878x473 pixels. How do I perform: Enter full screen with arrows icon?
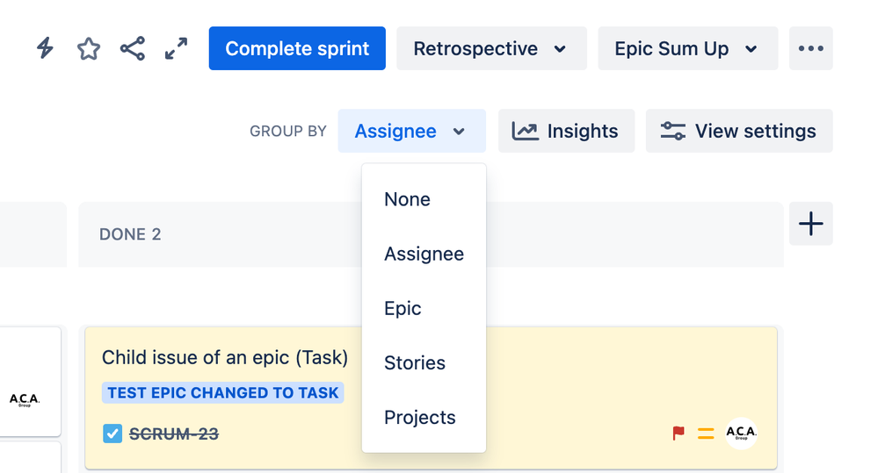177,48
